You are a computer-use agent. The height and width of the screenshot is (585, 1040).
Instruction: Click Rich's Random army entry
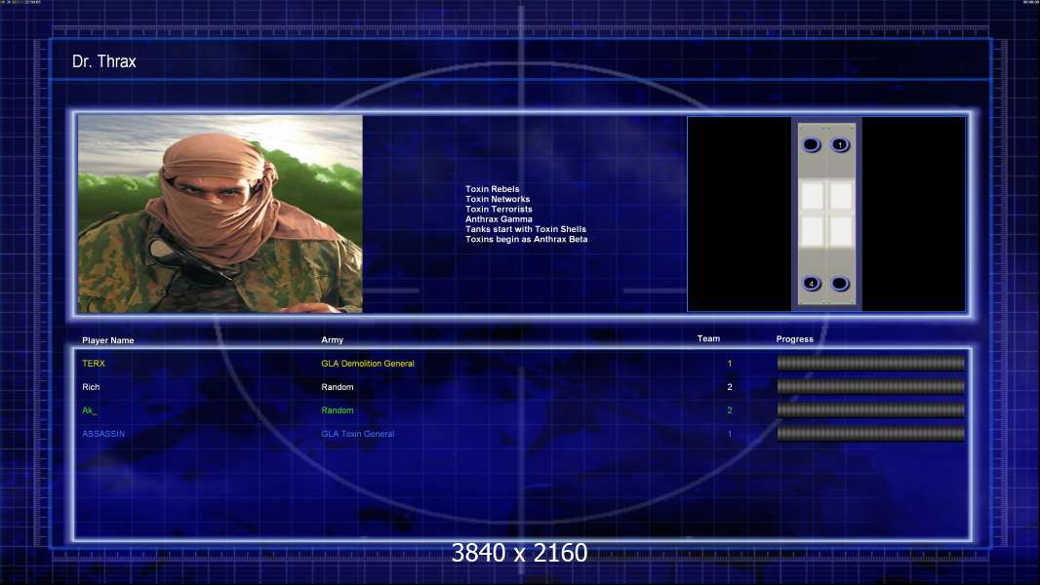pos(338,387)
